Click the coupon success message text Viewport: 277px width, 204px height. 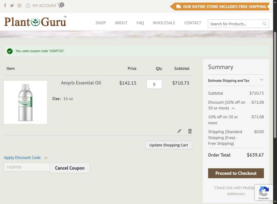coord(40,51)
